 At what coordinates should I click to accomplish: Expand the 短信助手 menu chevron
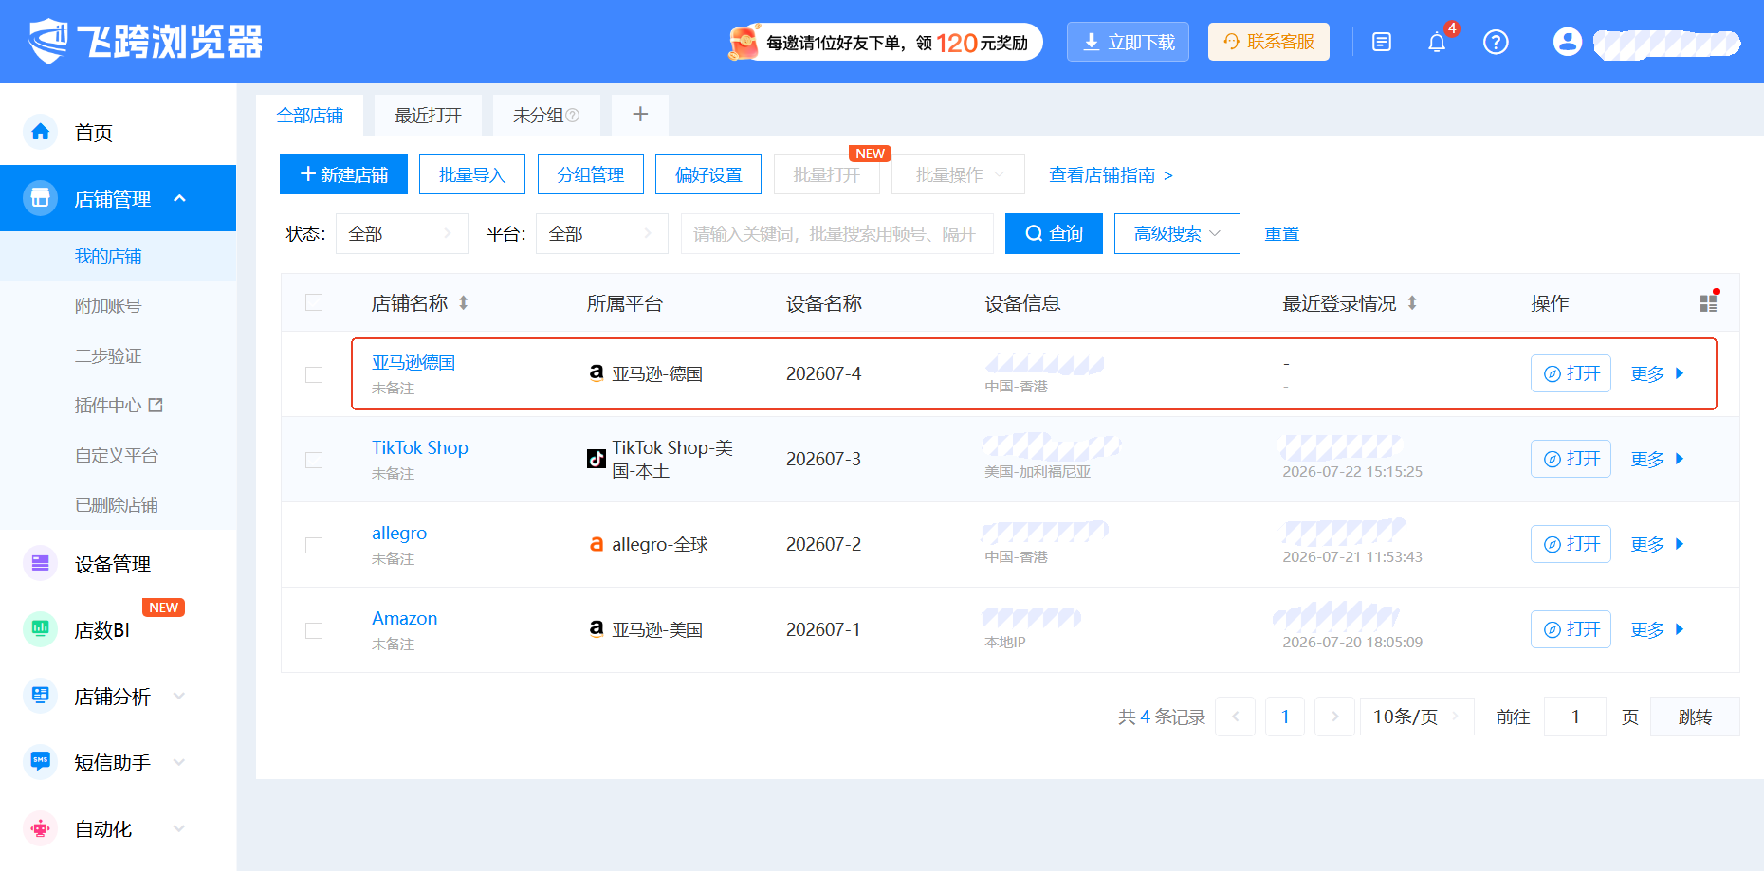coord(178,763)
